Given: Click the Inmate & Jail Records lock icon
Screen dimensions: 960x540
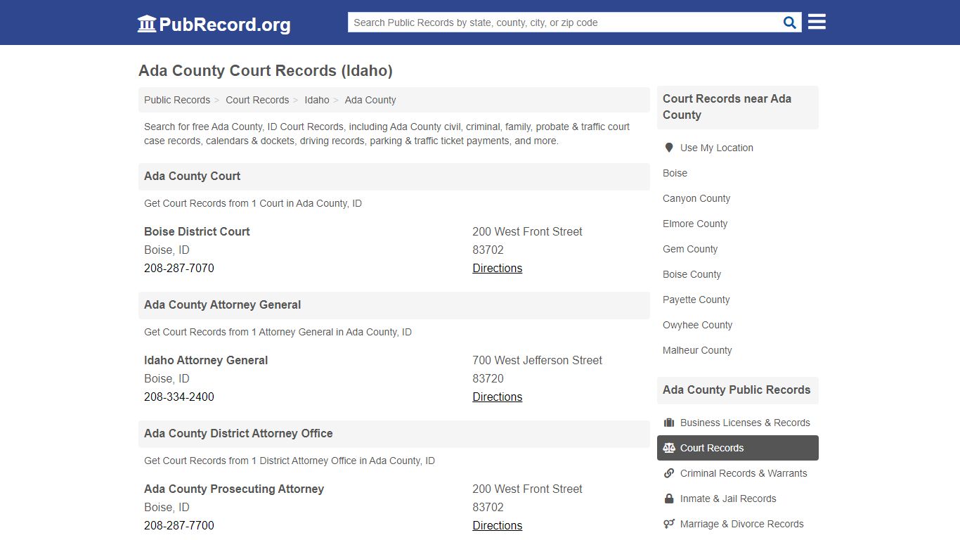Looking at the screenshot, I should (x=669, y=499).
